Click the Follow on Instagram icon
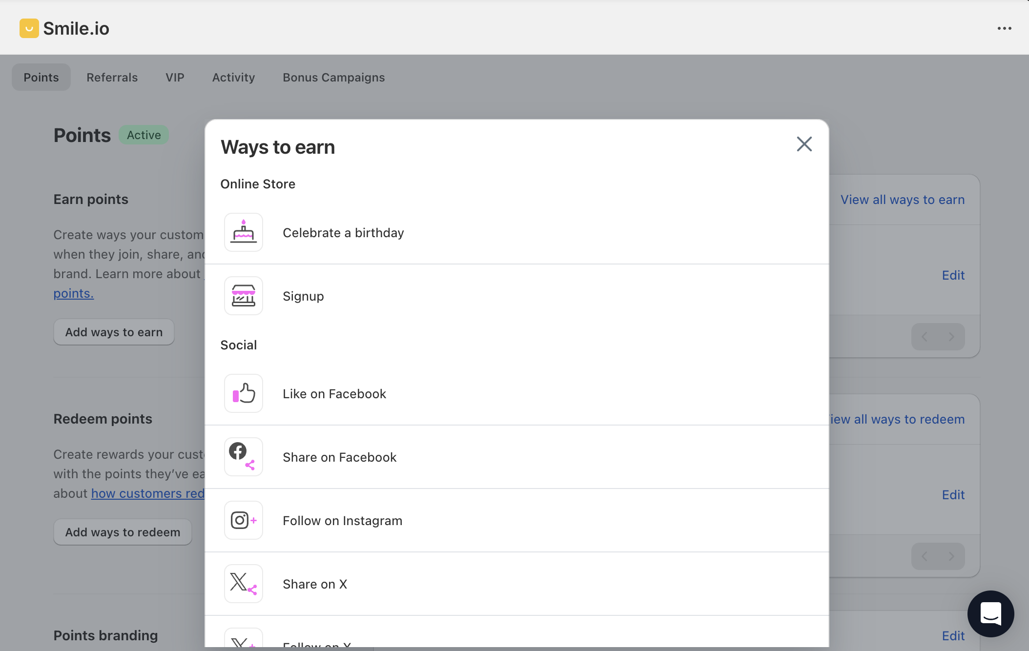 click(x=243, y=520)
